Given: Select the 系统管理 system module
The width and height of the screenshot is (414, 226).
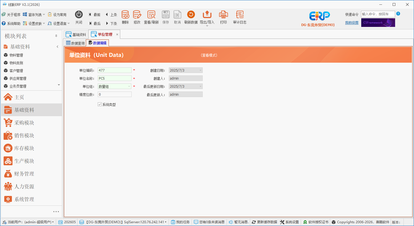Looking at the screenshot, I should [32, 199].
